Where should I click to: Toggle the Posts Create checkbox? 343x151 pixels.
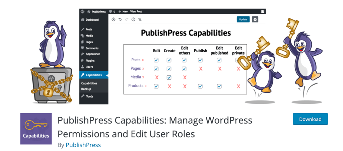(x=169, y=60)
